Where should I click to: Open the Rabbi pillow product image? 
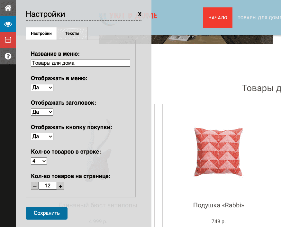(x=218, y=152)
